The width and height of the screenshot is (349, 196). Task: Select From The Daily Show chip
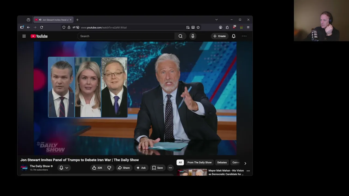coord(199,163)
